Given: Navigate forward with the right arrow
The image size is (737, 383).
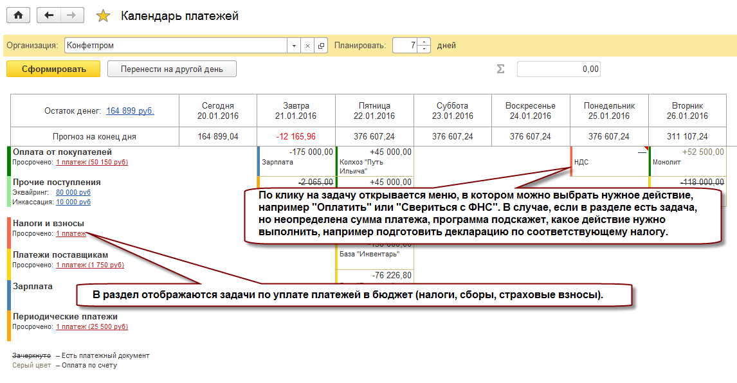Looking at the screenshot, I should click(x=72, y=15).
